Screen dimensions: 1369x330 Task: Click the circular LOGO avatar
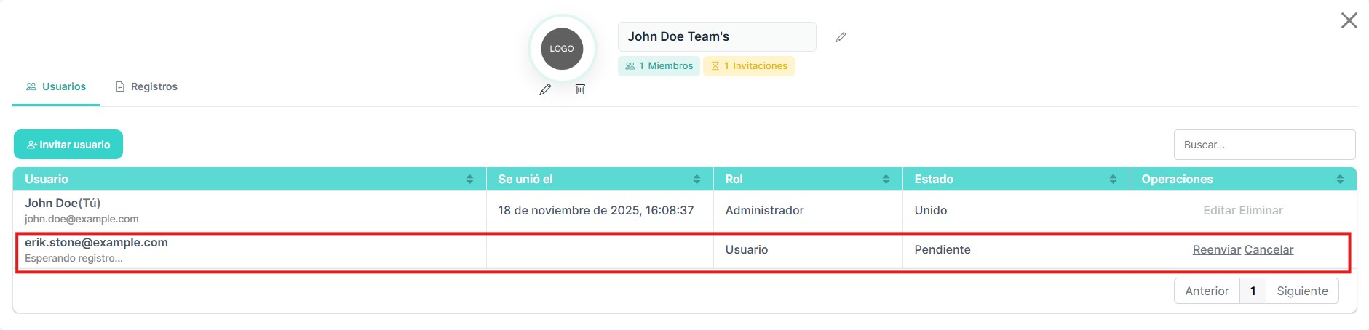click(x=562, y=49)
